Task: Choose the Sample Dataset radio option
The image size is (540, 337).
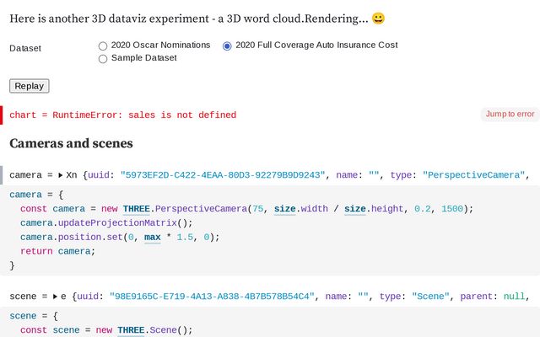Action: coord(103,59)
